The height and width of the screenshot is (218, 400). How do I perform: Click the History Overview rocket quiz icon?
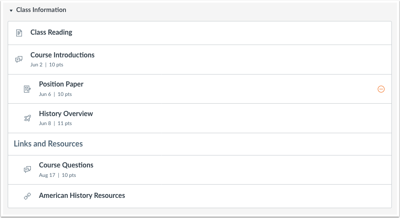point(27,118)
